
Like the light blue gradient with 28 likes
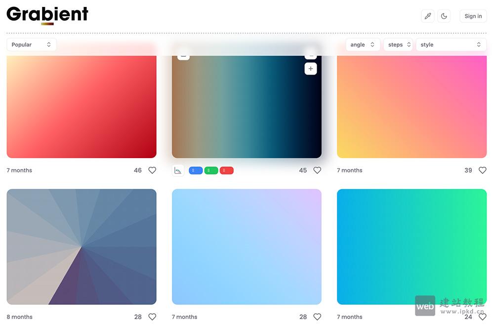point(317,317)
